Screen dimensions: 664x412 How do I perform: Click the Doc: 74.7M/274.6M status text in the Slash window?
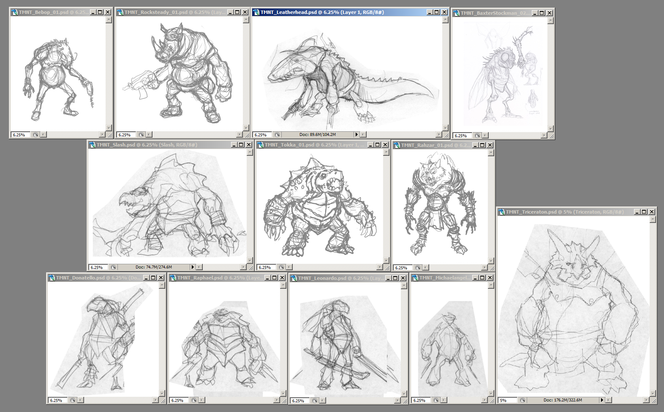154,267
